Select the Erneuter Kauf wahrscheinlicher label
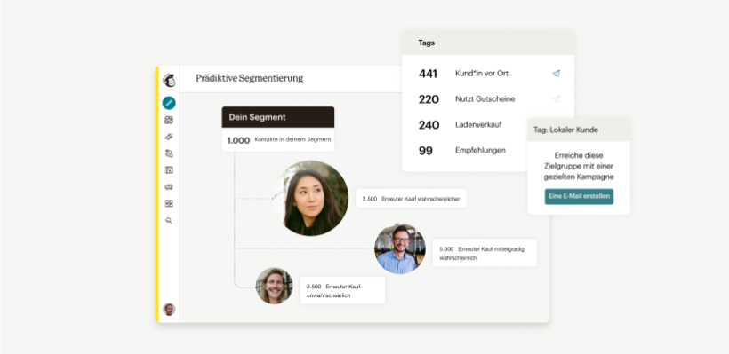Screen dimensions: 729x354 point(412,199)
